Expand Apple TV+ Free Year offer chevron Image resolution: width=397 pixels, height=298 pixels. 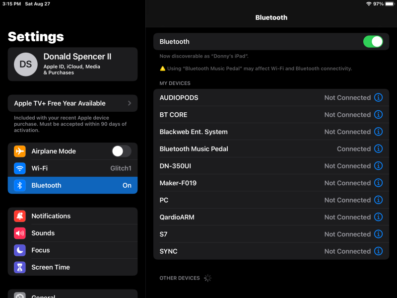tap(130, 103)
